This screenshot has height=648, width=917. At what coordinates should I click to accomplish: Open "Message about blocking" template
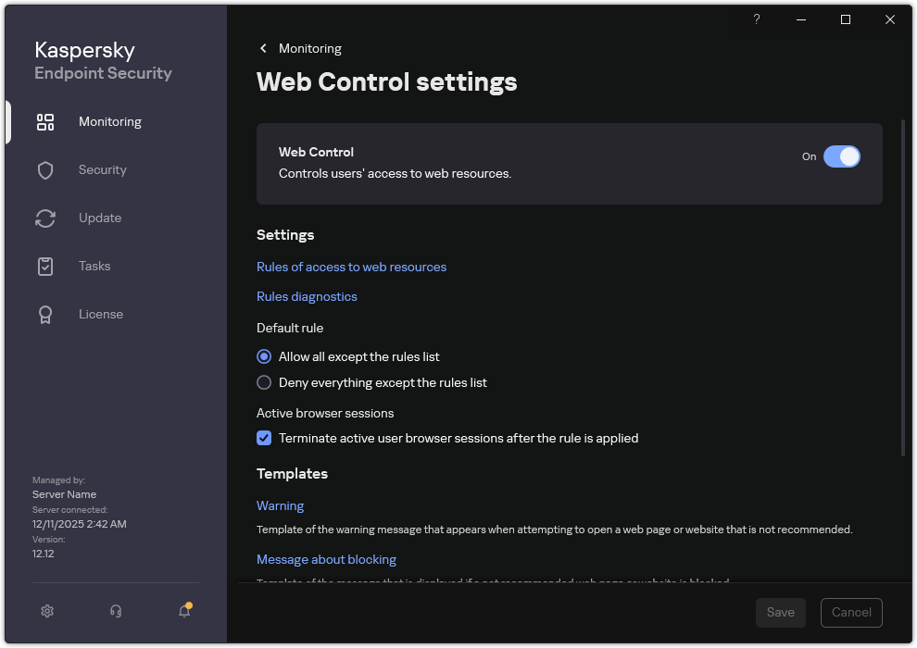[x=326, y=559]
